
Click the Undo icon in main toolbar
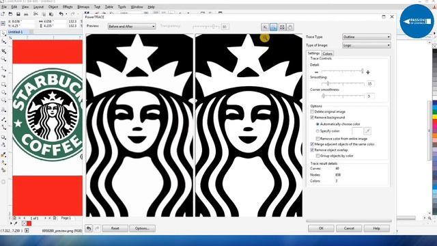click(61, 14)
